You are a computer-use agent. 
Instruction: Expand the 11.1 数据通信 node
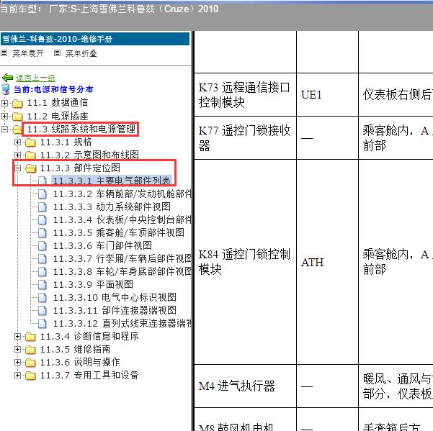5,103
